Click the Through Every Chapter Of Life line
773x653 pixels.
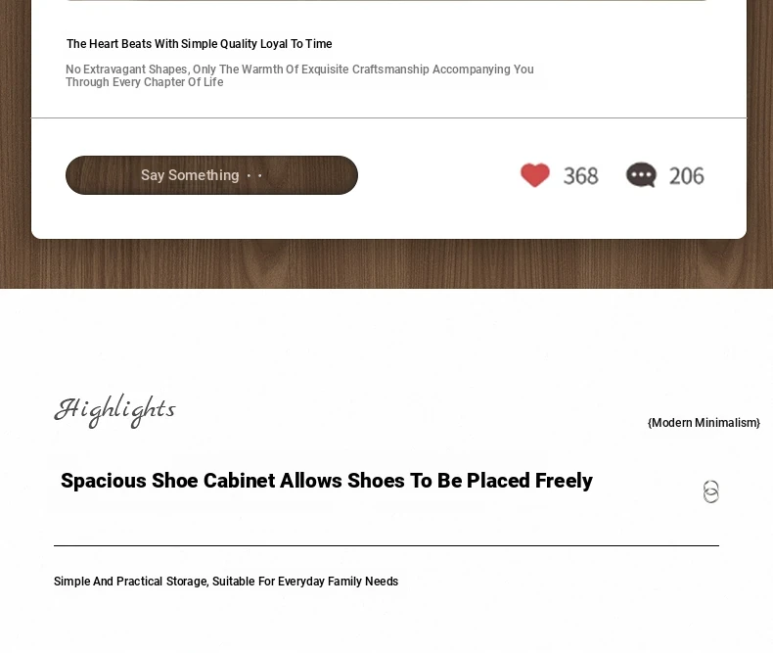[145, 82]
